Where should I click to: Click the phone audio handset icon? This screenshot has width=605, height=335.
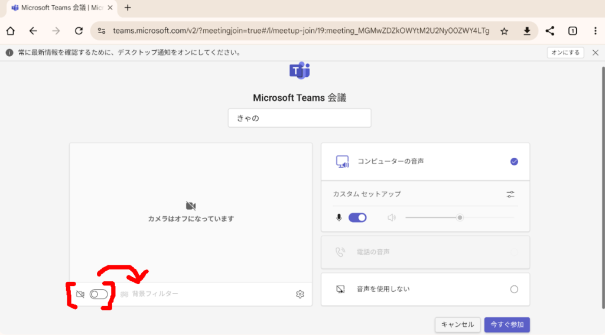pyautogui.click(x=340, y=252)
